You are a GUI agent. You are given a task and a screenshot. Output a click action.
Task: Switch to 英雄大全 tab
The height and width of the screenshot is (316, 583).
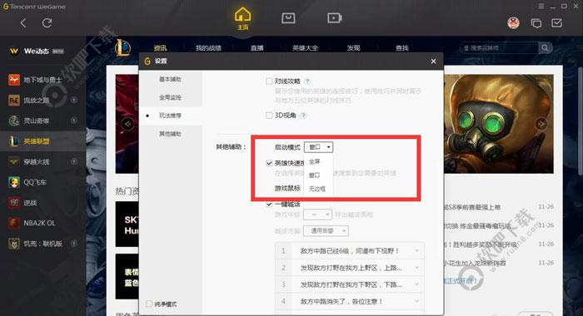tap(306, 48)
